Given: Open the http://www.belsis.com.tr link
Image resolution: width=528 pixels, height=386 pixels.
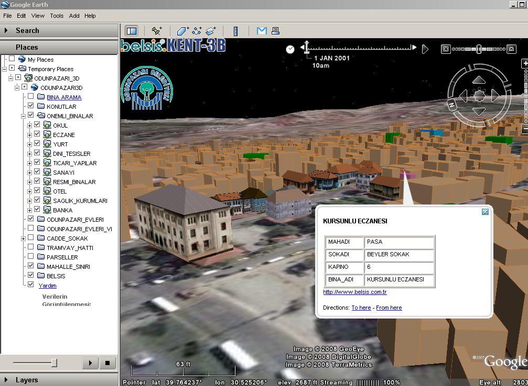Looking at the screenshot, I should pos(354,292).
